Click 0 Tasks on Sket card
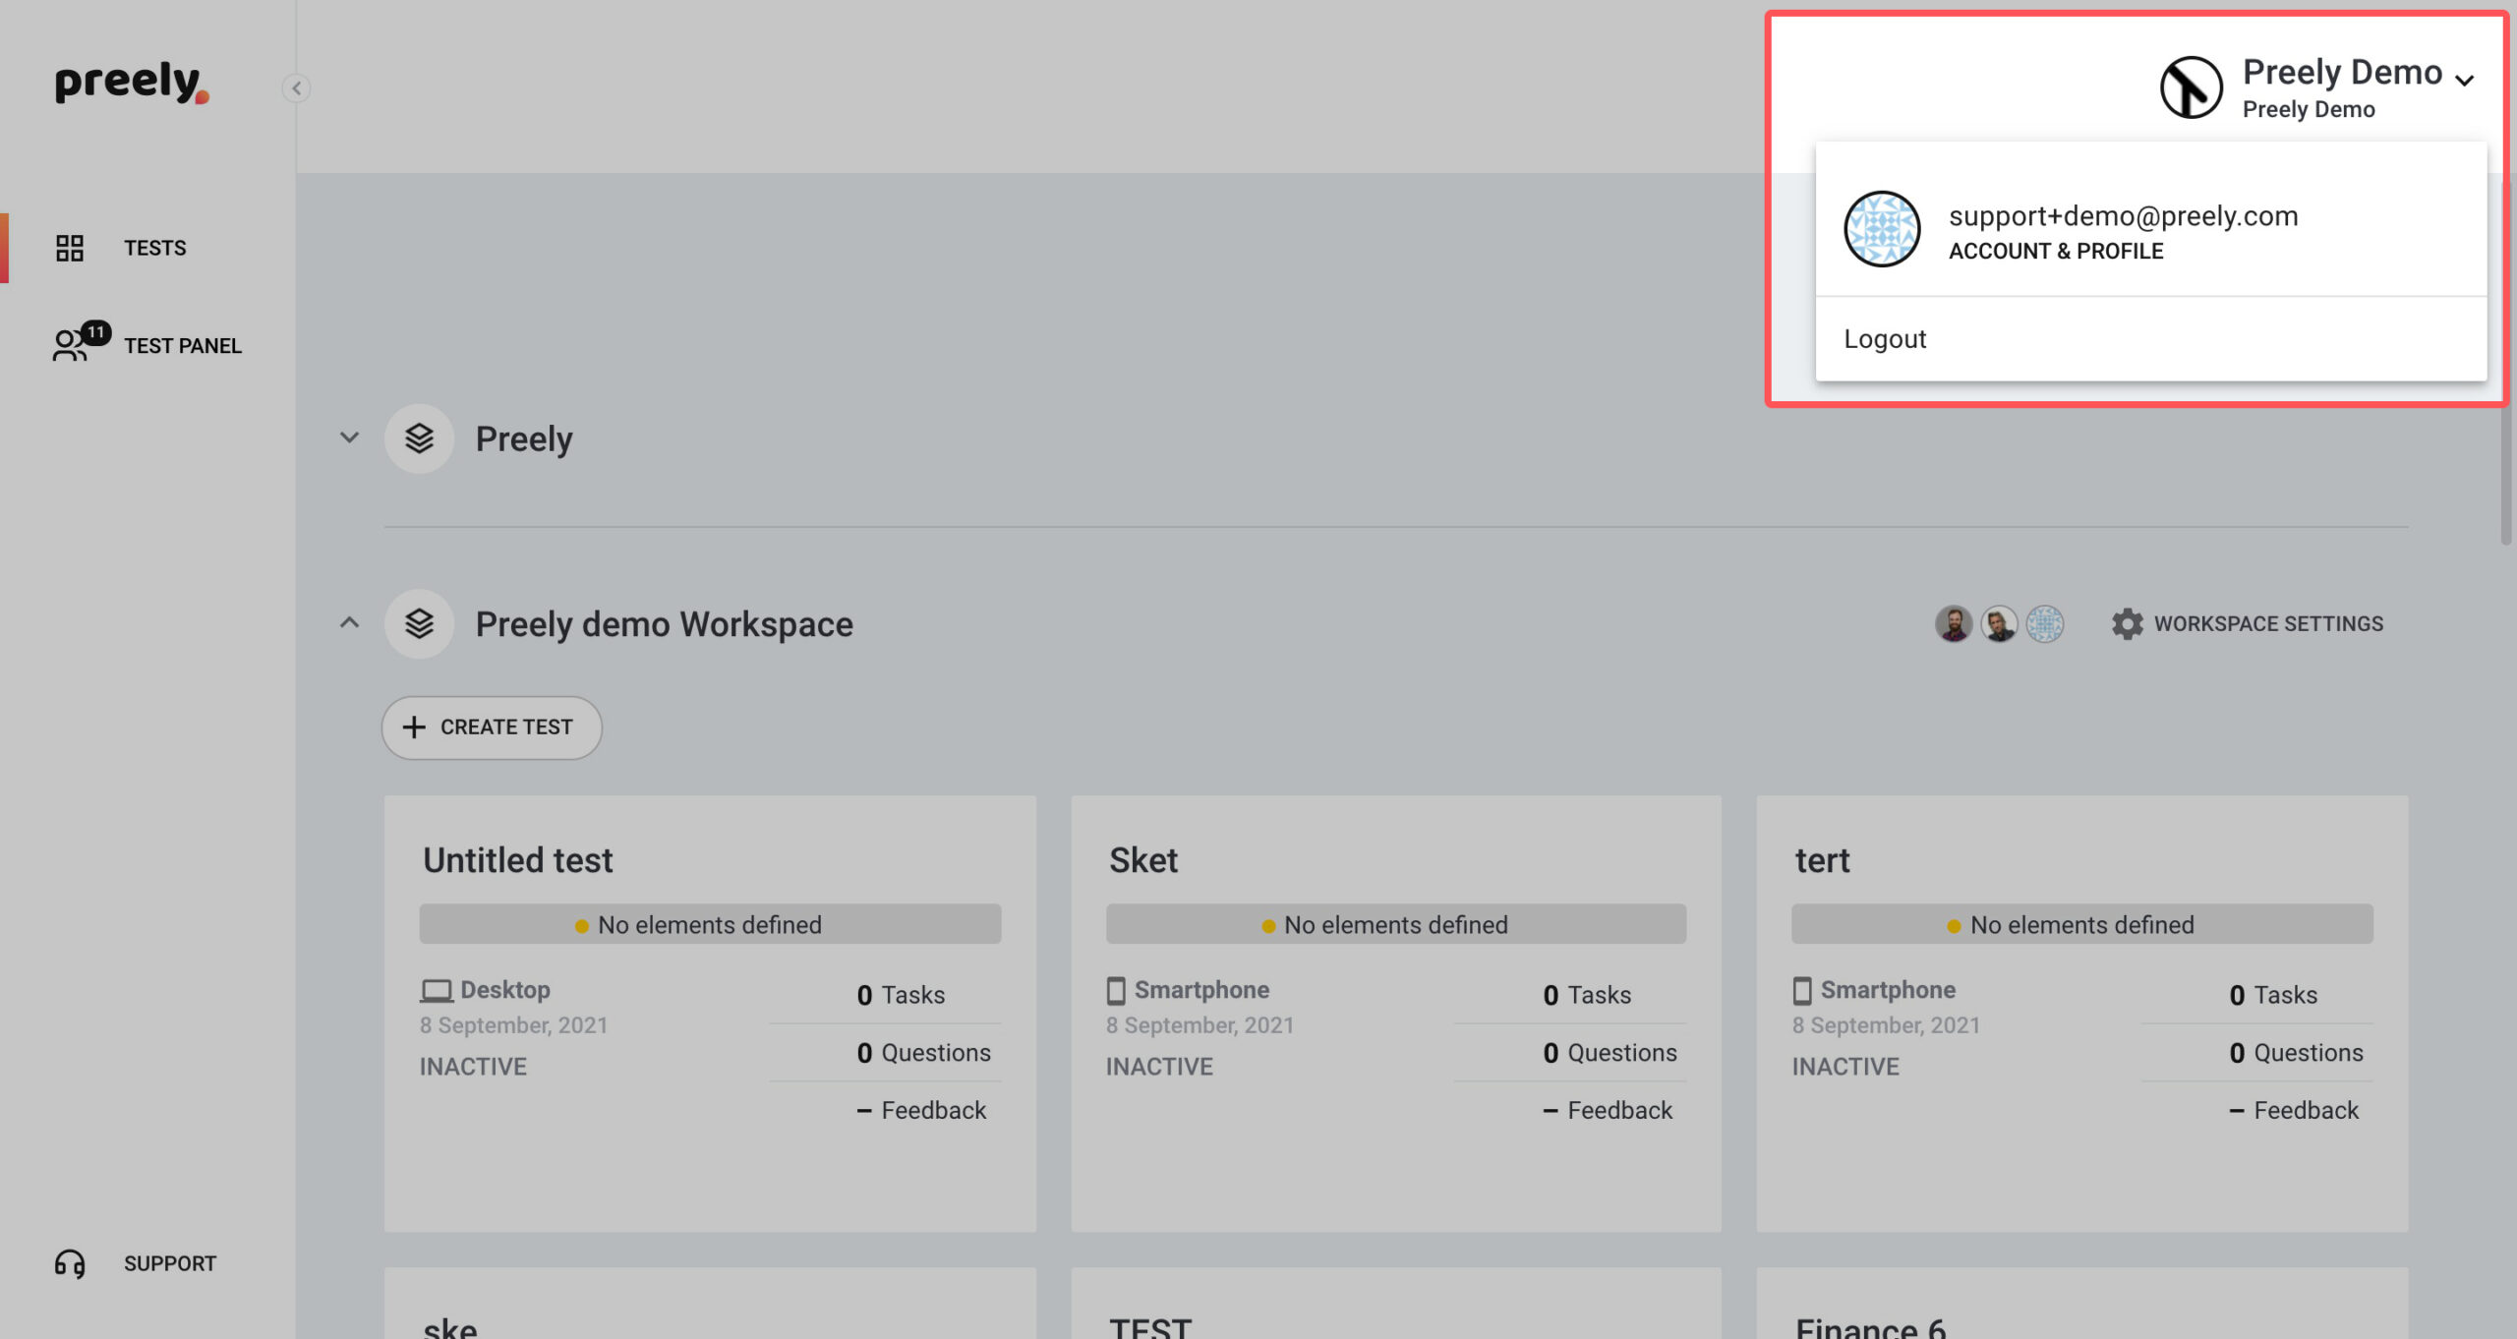The image size is (2517, 1339). pyautogui.click(x=1587, y=995)
